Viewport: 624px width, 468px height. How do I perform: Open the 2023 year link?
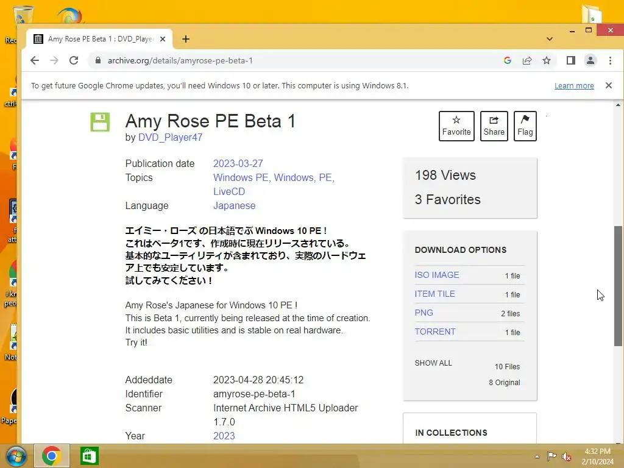(224, 436)
